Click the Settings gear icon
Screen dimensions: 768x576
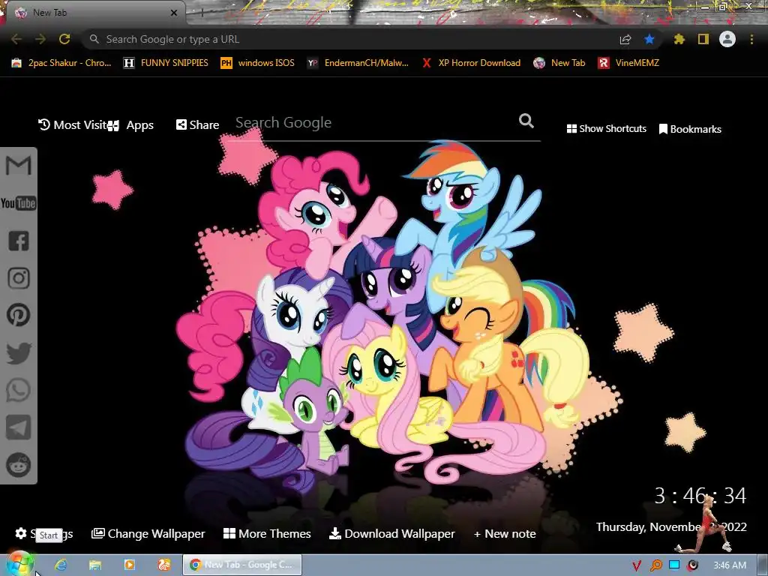point(20,533)
